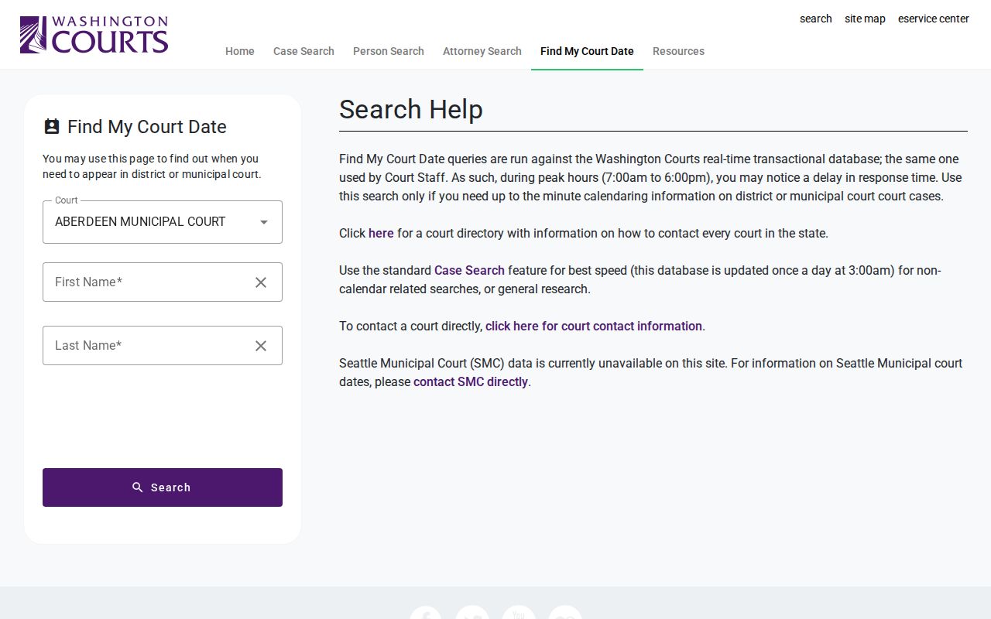This screenshot has height=619, width=991.
Task: Click the contact card icon beside Find My Court Date heading
Action: 52,127
